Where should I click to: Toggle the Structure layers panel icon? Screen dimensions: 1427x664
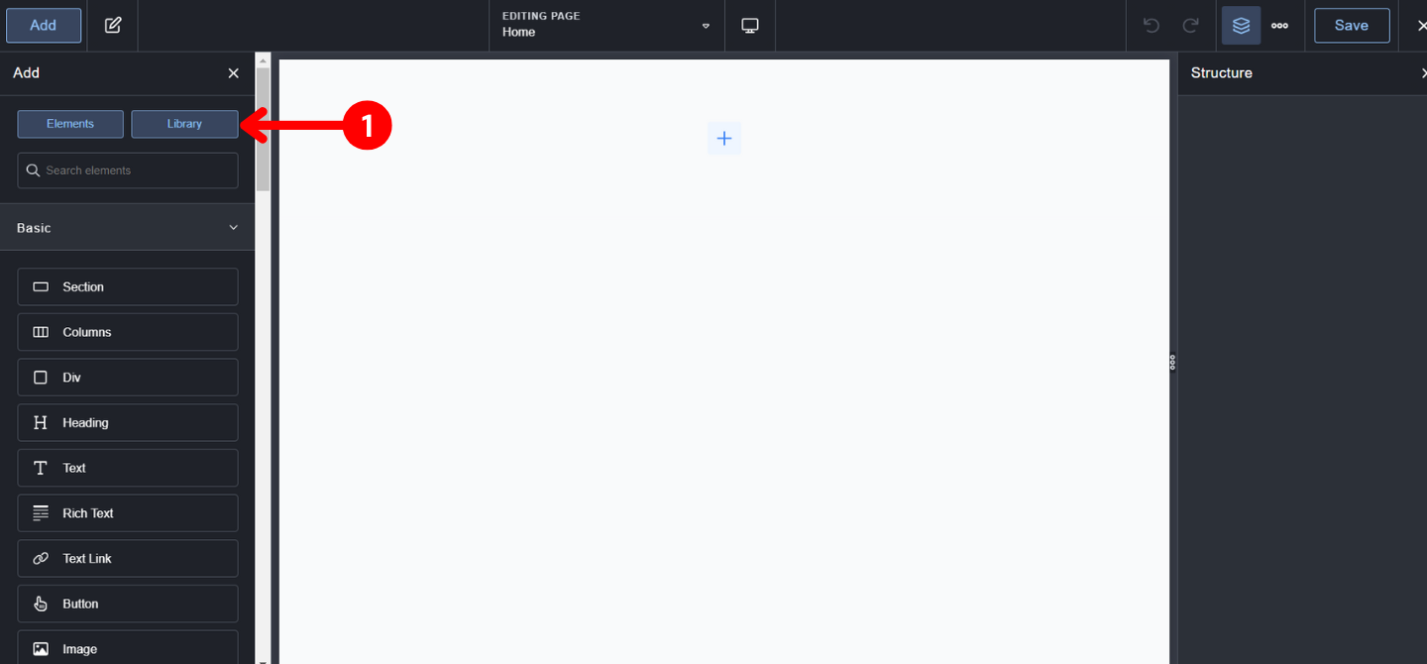[1241, 26]
